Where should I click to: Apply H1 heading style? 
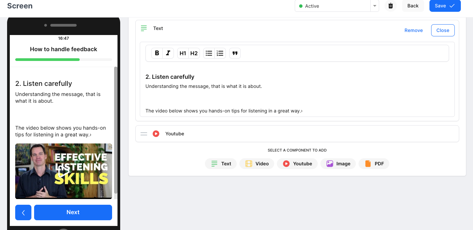[x=183, y=53]
